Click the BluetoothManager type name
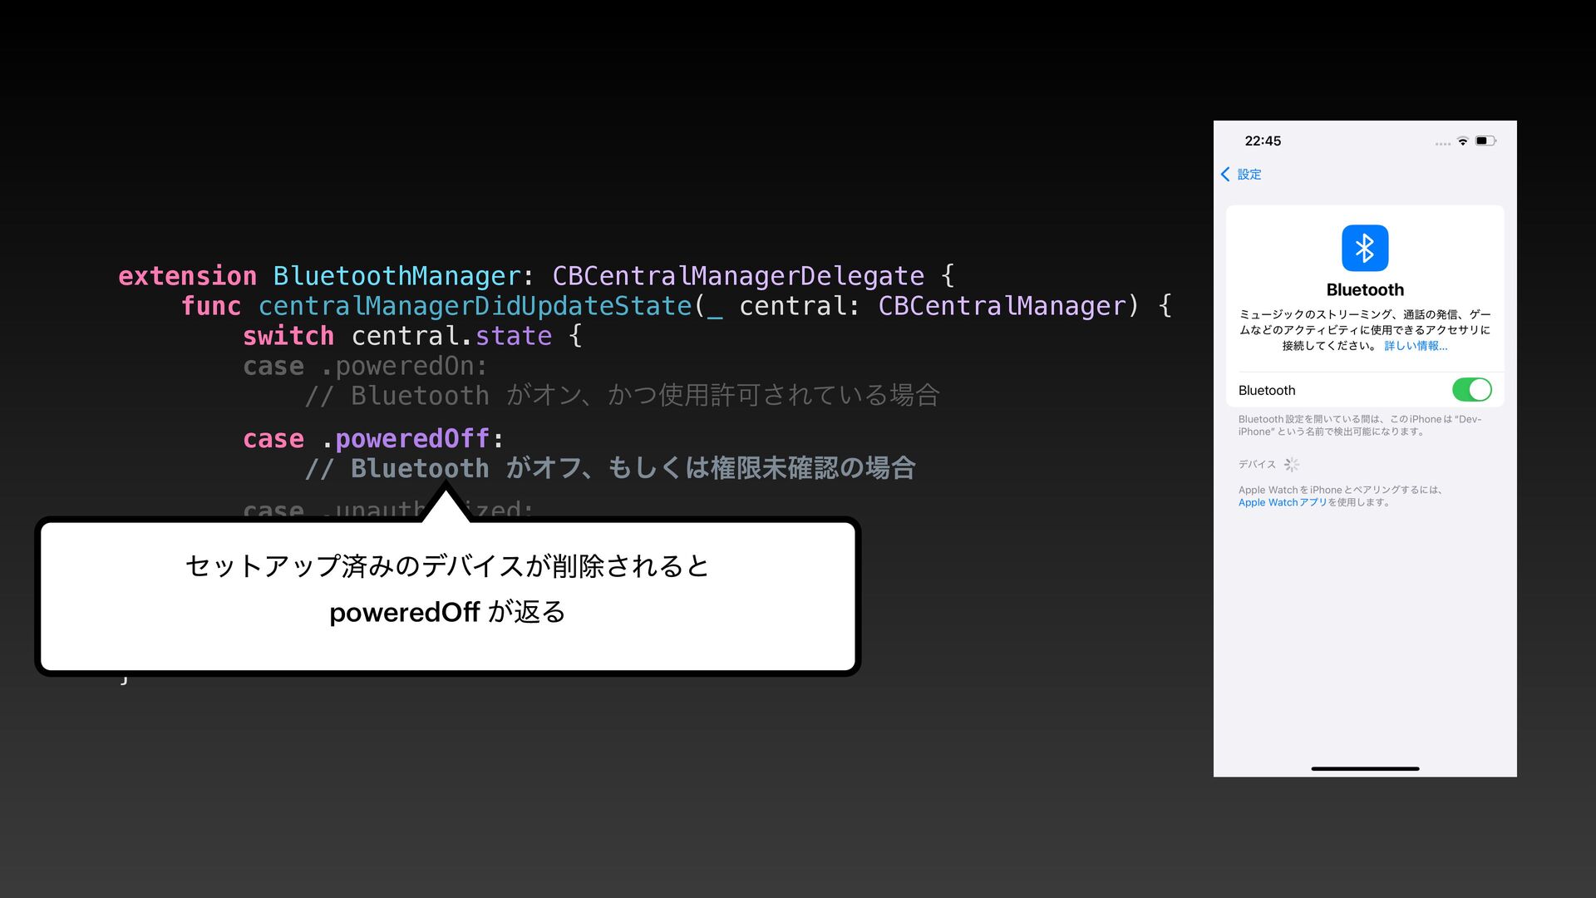1596x898 pixels. [397, 276]
